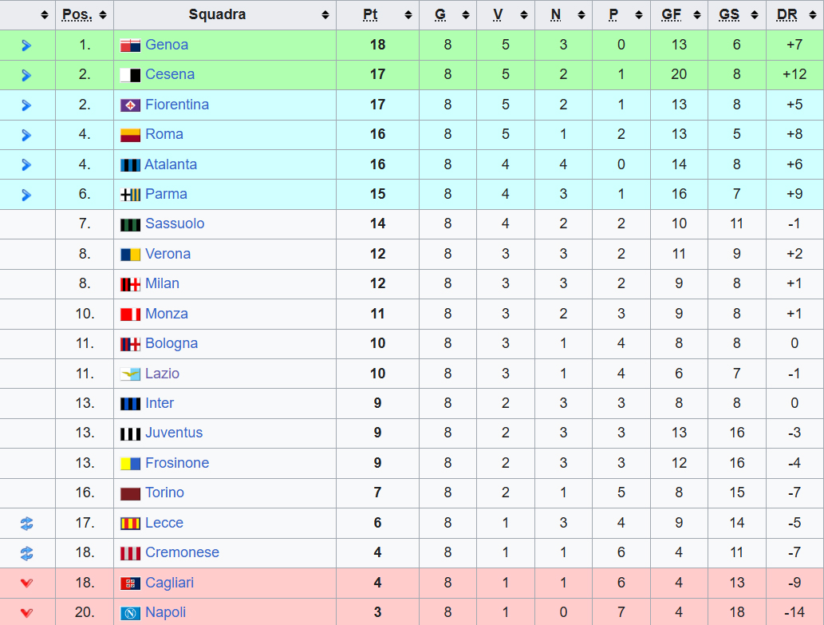Sort table by Pt column
The image size is (824, 625).
(x=377, y=15)
